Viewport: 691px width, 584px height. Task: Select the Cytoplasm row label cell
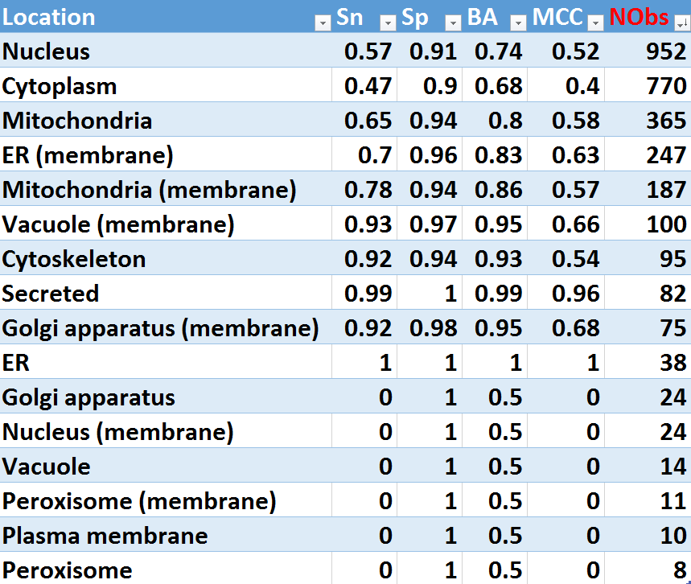tap(60, 86)
